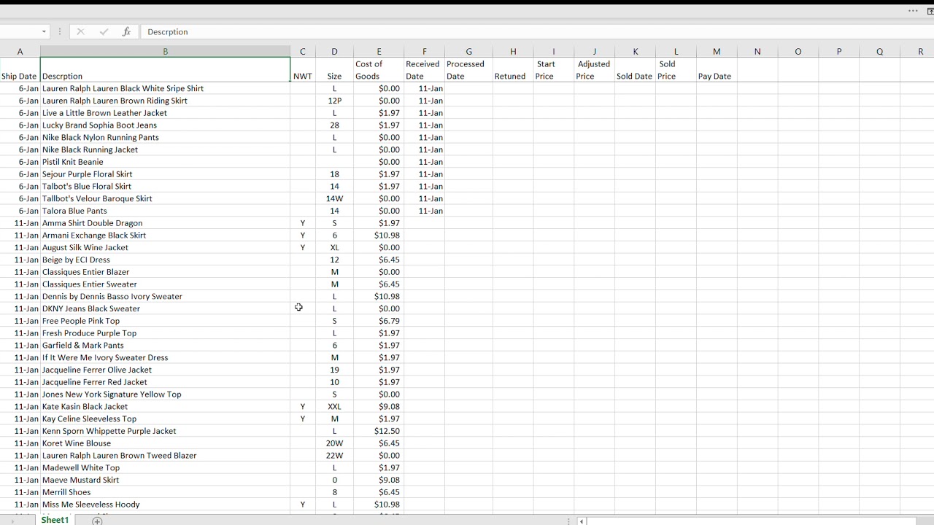Select Dennis by Dennis Basso Ivory Sweater
The image size is (934, 525).
165,297
